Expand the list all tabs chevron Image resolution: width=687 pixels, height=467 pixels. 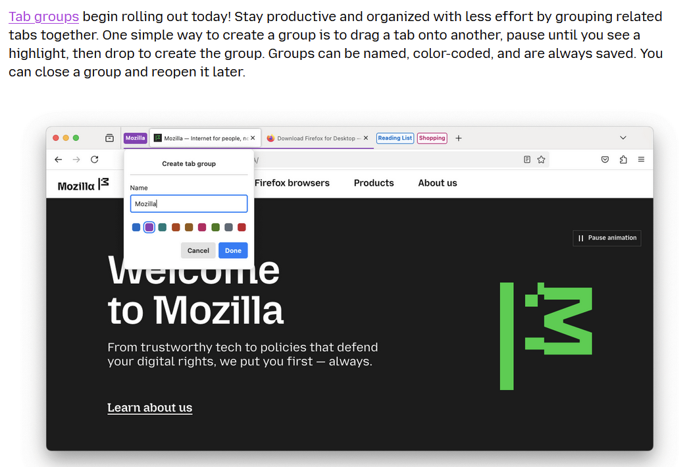pyautogui.click(x=623, y=138)
